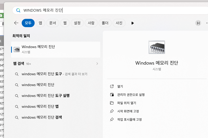Expand 웹 검색 section with the chevron
The image size is (208, 138).
(x=97, y=64)
